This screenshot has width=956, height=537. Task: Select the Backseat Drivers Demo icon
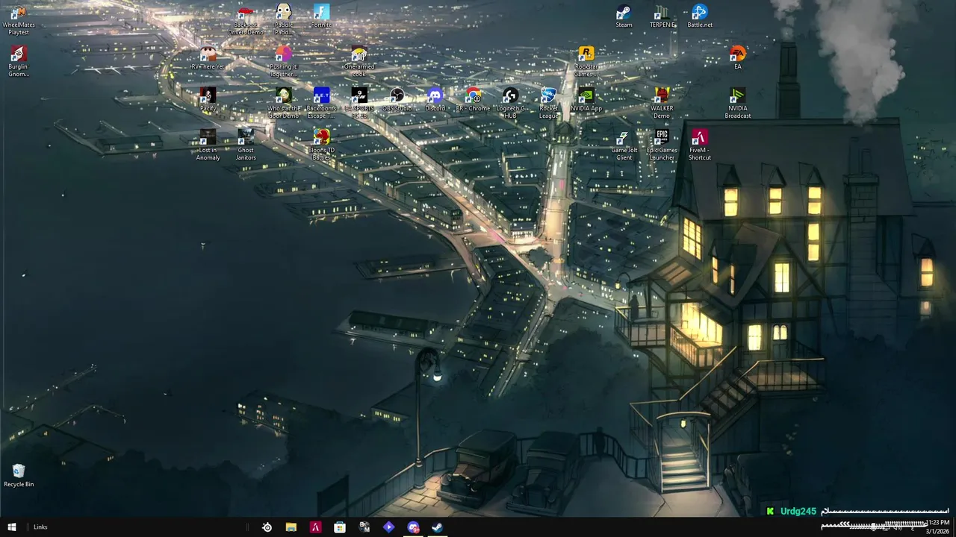click(x=246, y=20)
